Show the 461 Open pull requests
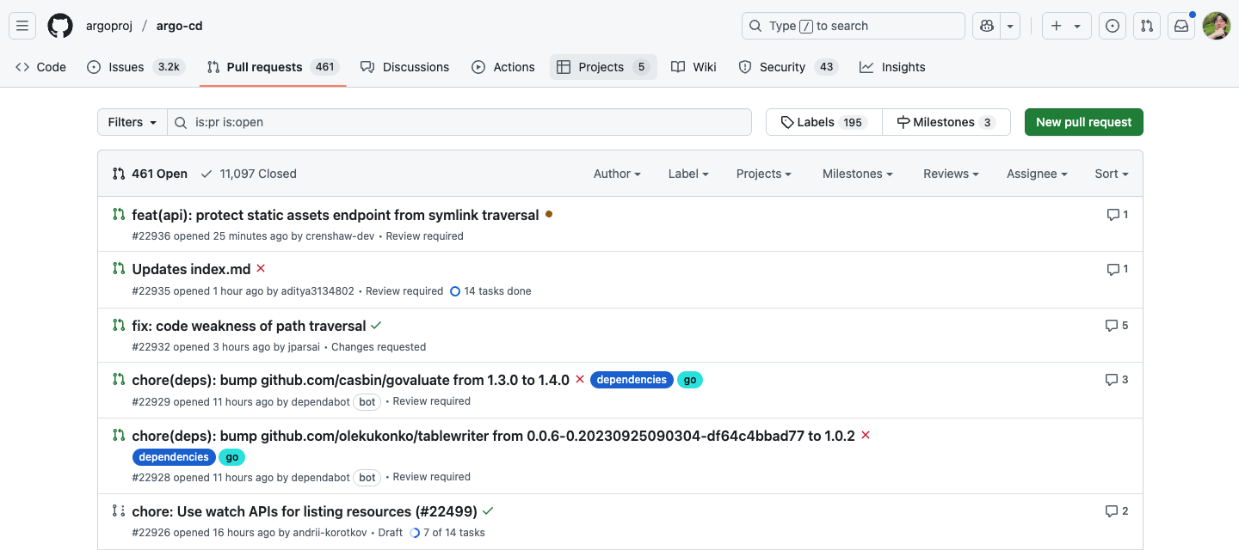The image size is (1239, 550). tap(150, 174)
